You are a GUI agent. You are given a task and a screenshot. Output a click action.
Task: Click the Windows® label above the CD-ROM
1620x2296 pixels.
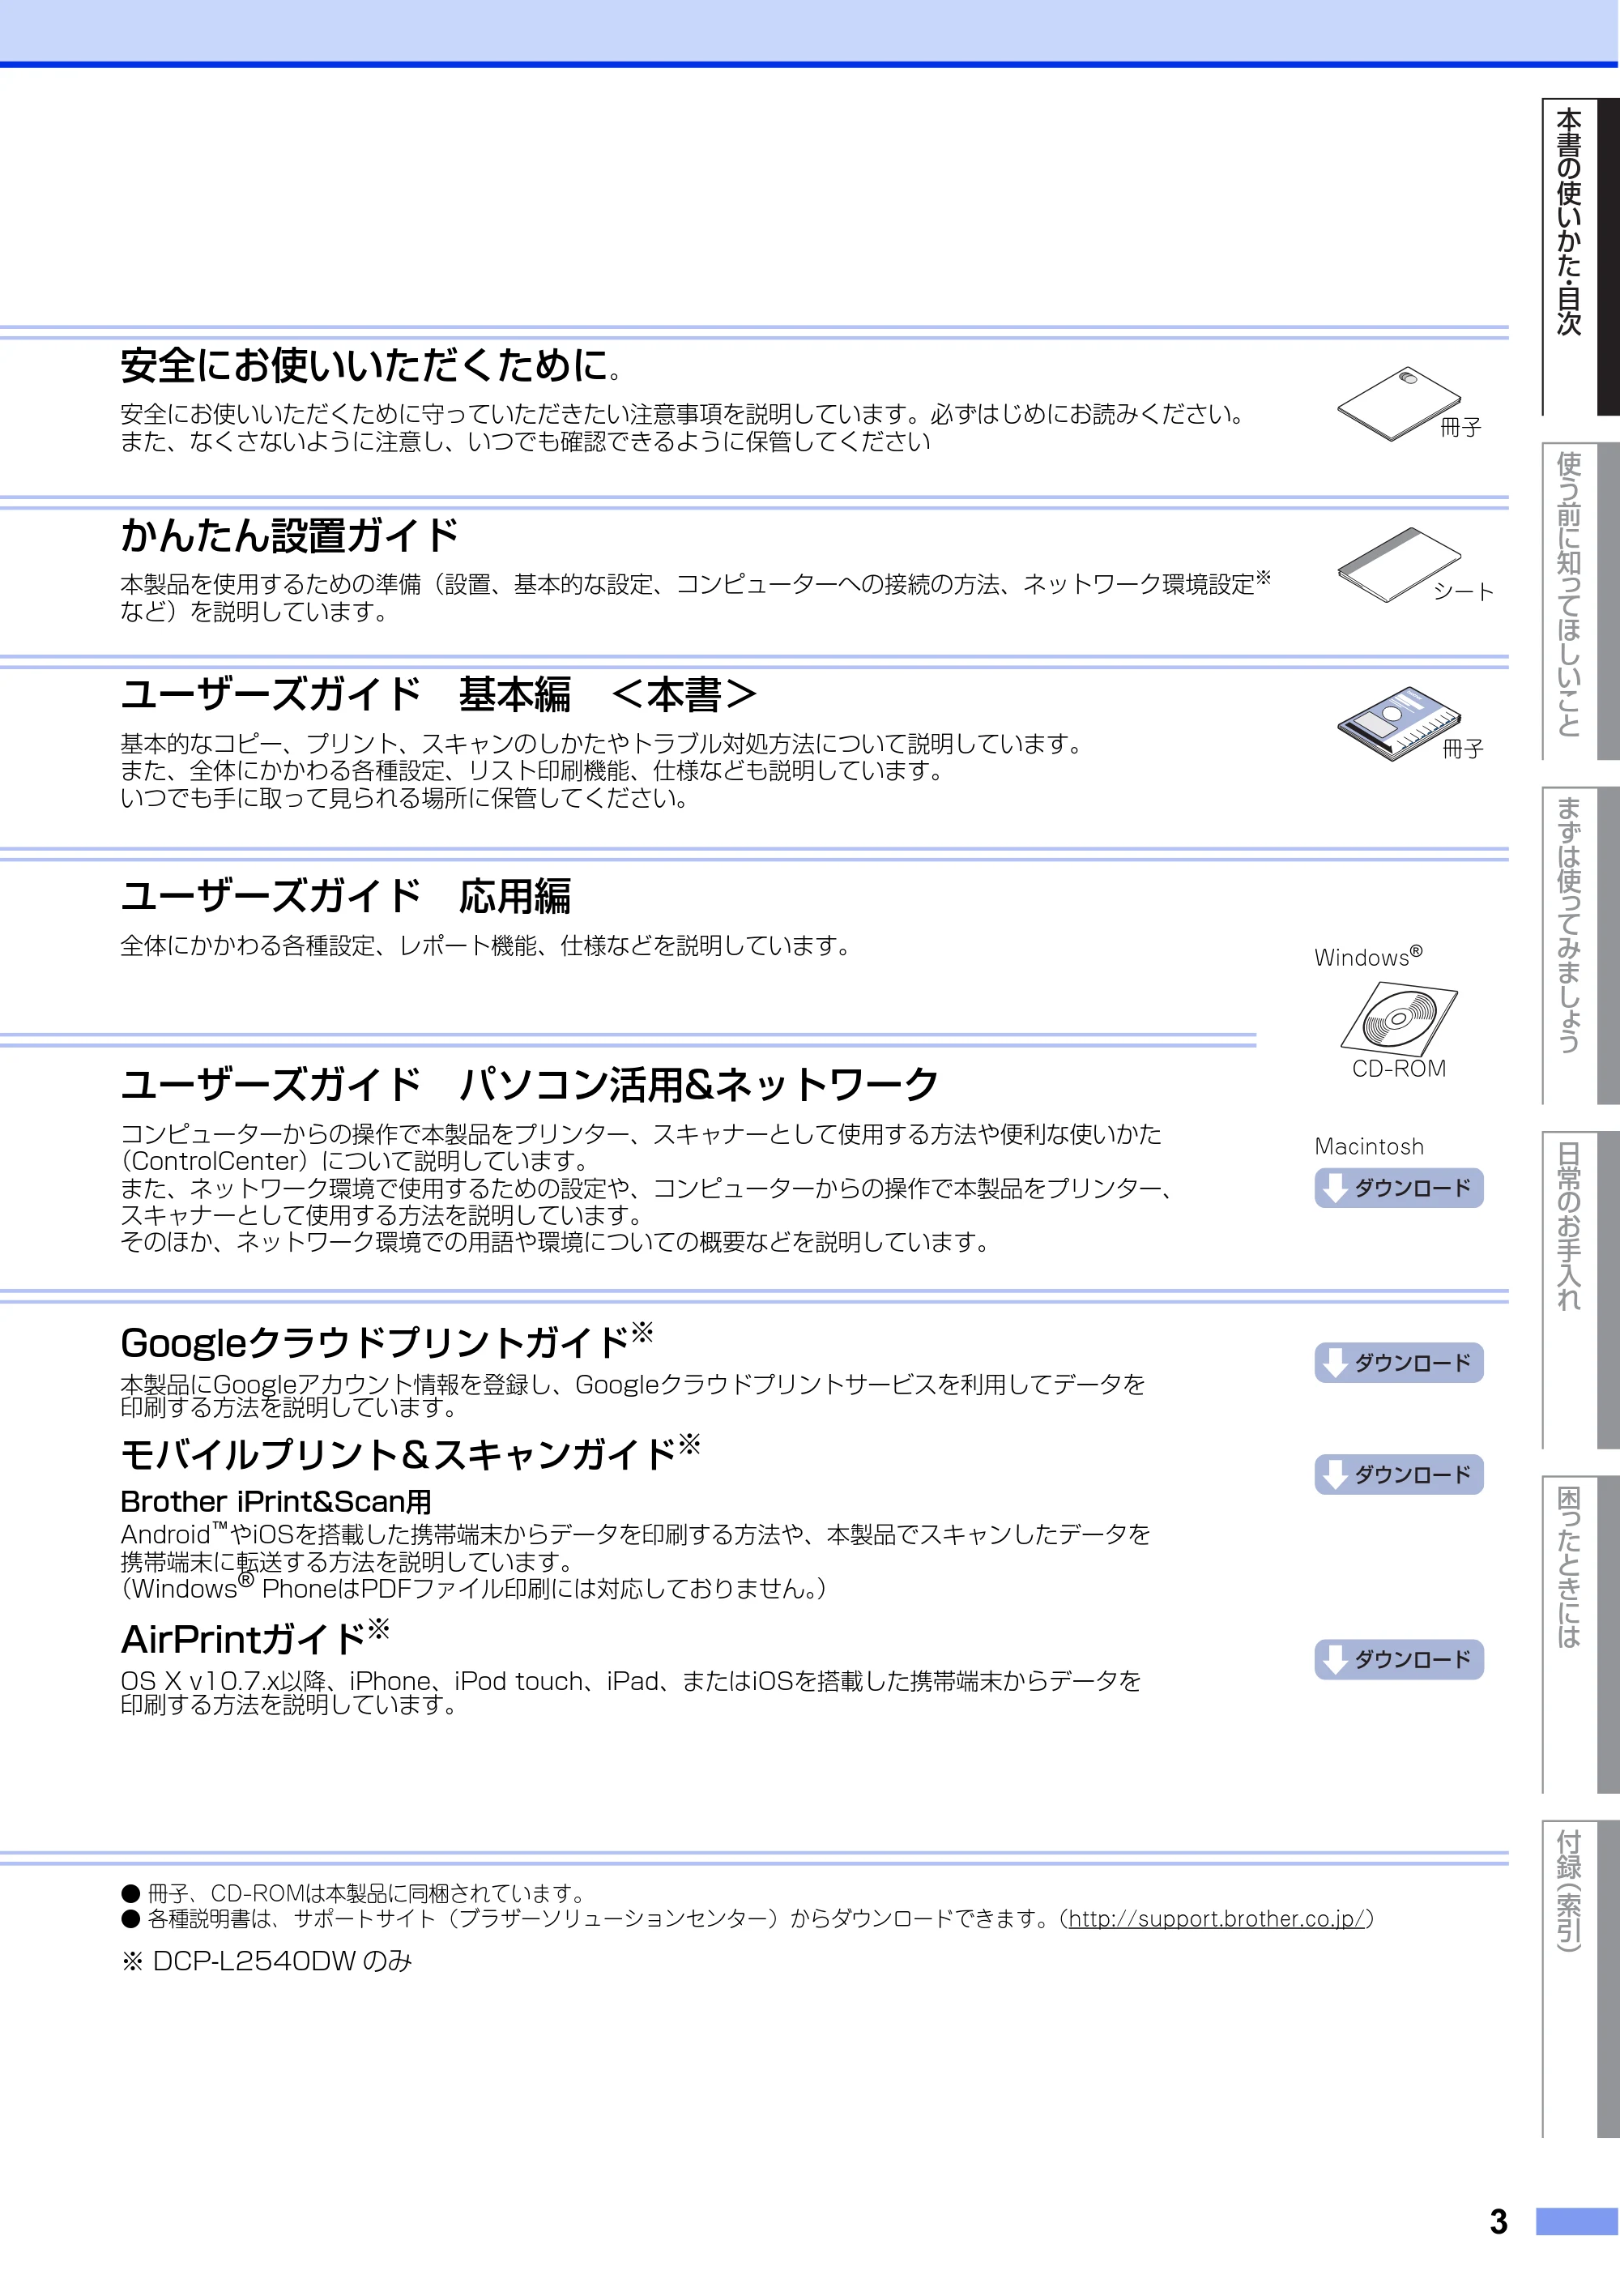click(x=1368, y=956)
